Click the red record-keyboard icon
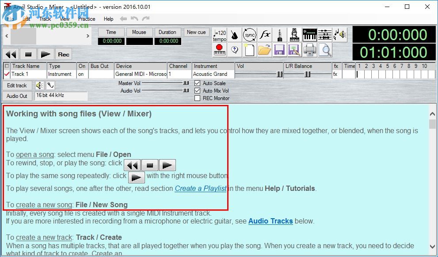This screenshot has height=257, width=438. (220, 50)
